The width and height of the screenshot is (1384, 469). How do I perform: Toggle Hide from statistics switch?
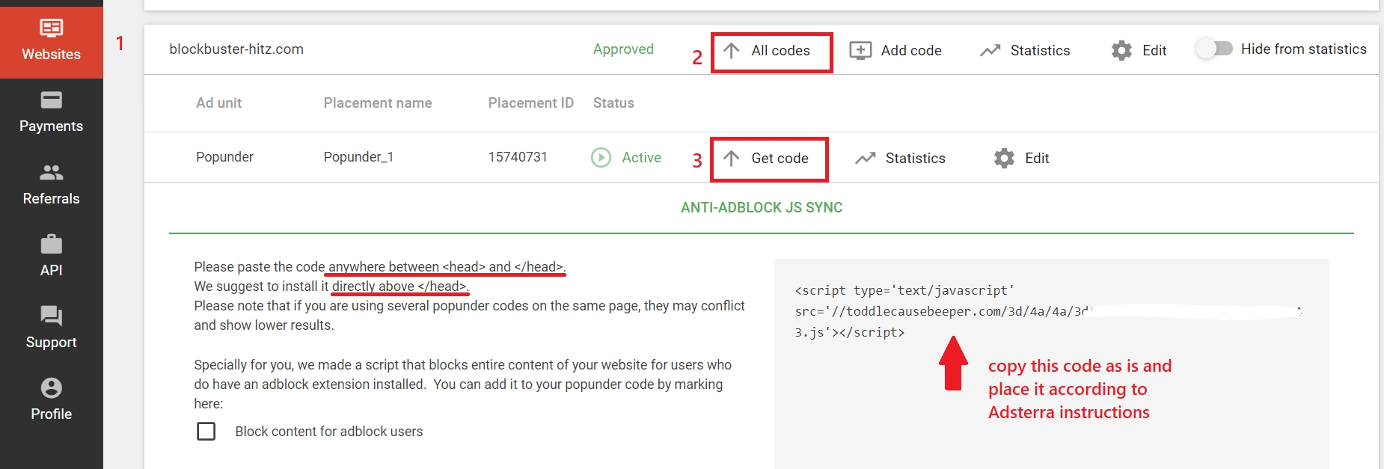point(1213,49)
